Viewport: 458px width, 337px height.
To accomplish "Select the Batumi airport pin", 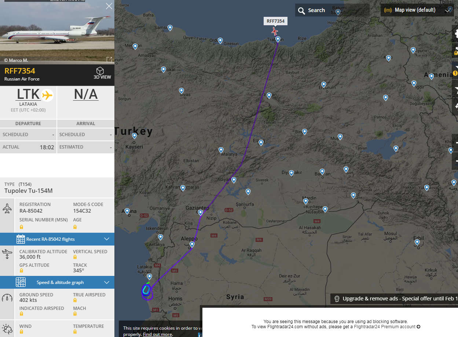I will pyautogui.click(x=338, y=12).
